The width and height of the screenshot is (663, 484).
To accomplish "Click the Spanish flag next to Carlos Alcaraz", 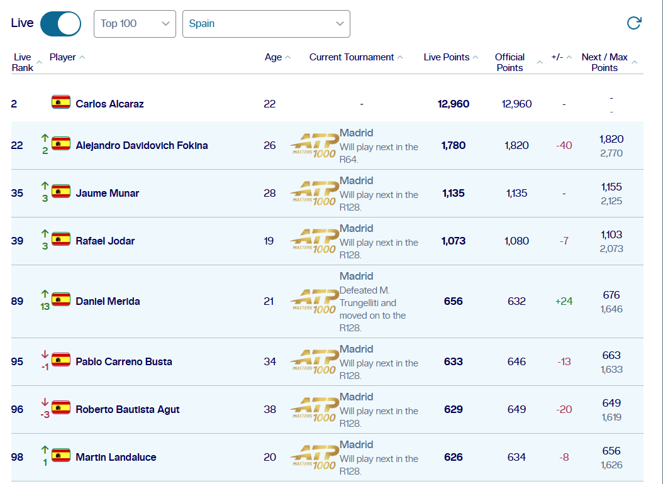I will pos(60,102).
